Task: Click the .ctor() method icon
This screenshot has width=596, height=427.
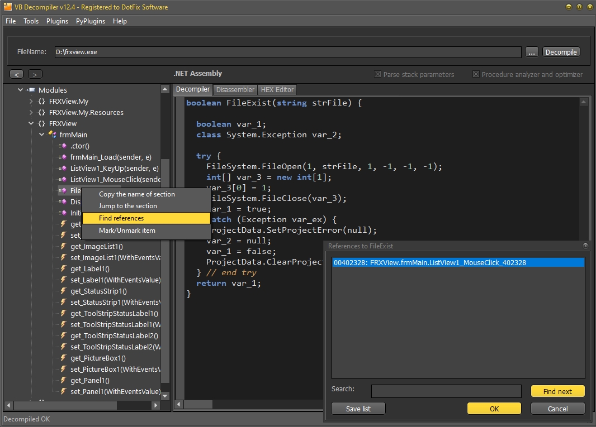Action: [x=63, y=146]
